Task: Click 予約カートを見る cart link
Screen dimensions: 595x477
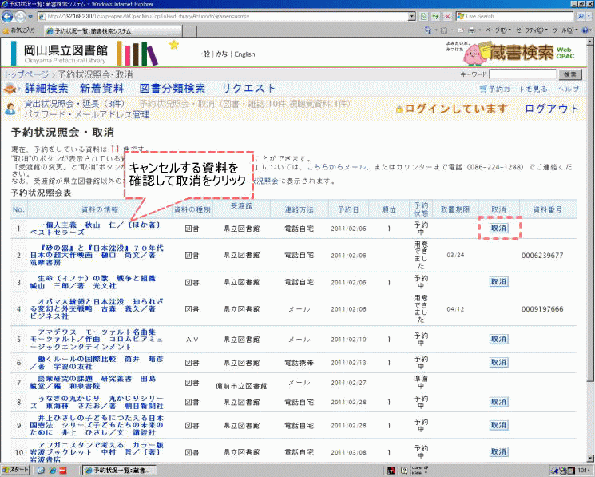Action: 514,89
